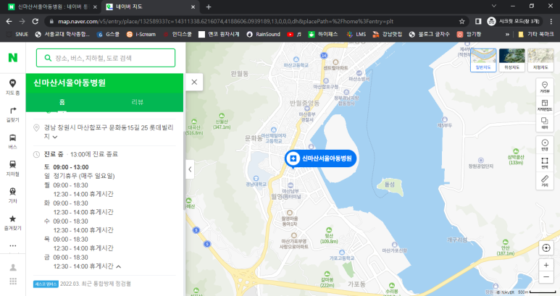Open 인디스쿨 bookmark

(177, 34)
